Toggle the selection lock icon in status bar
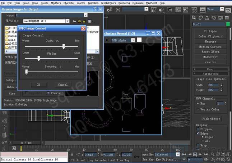This screenshot has height=163, width=232. tap(72, 154)
